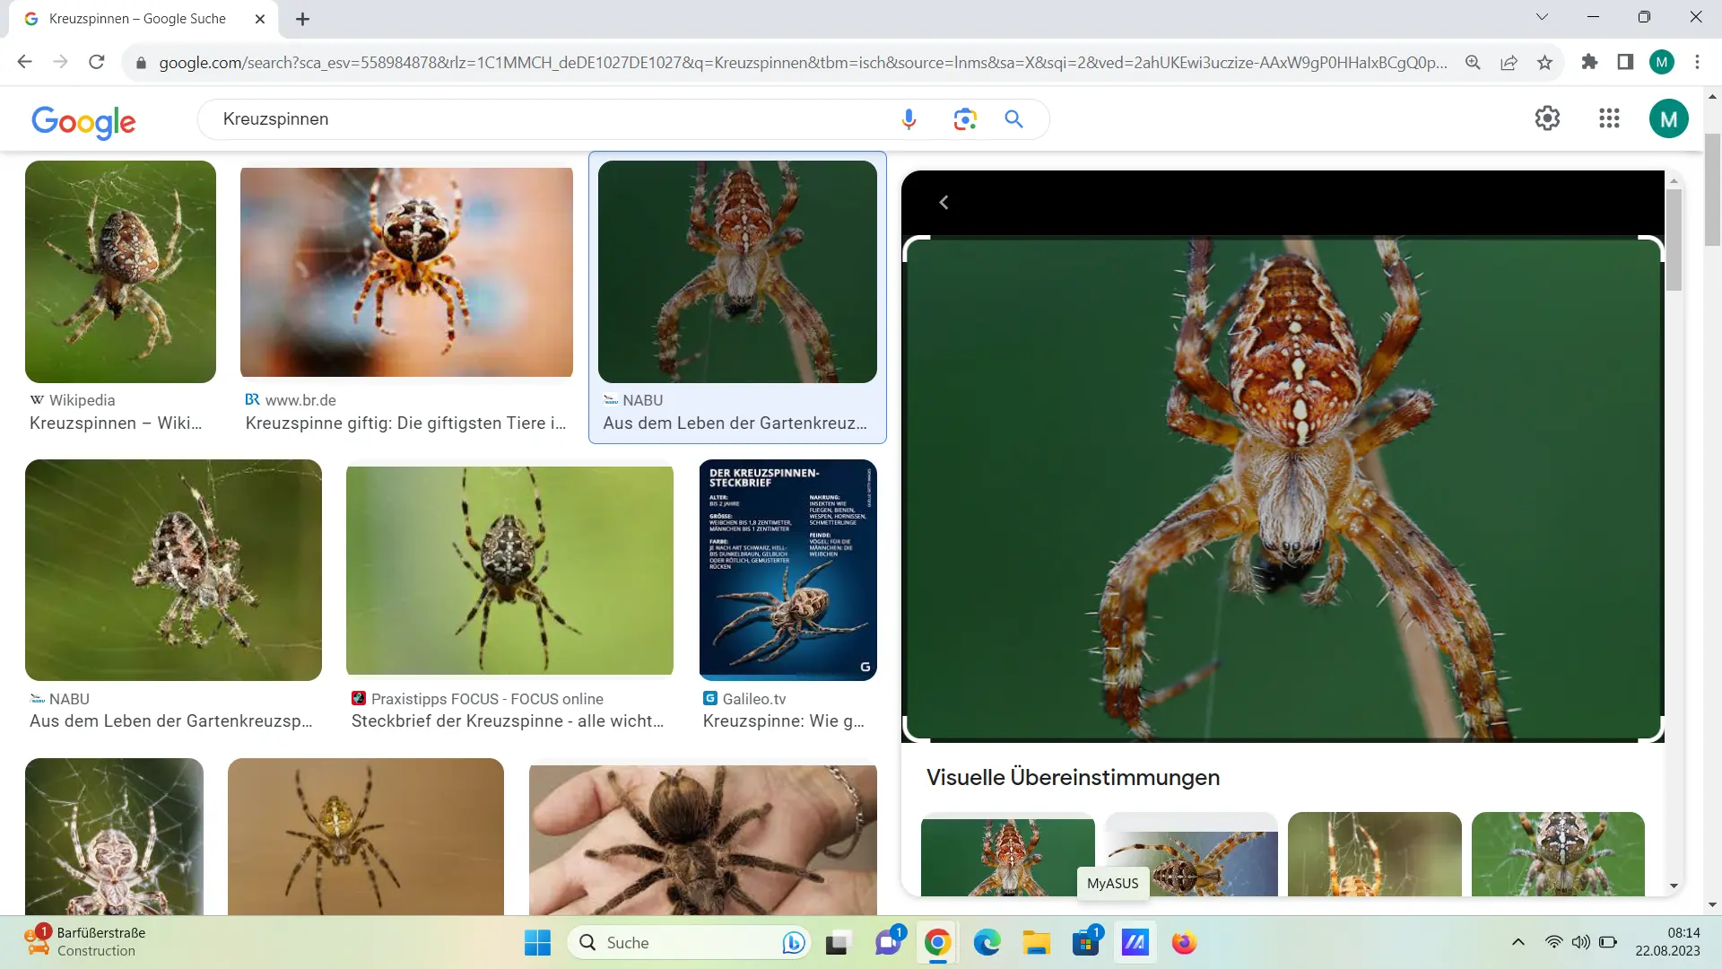Click the voice search microphone icon

tap(909, 119)
